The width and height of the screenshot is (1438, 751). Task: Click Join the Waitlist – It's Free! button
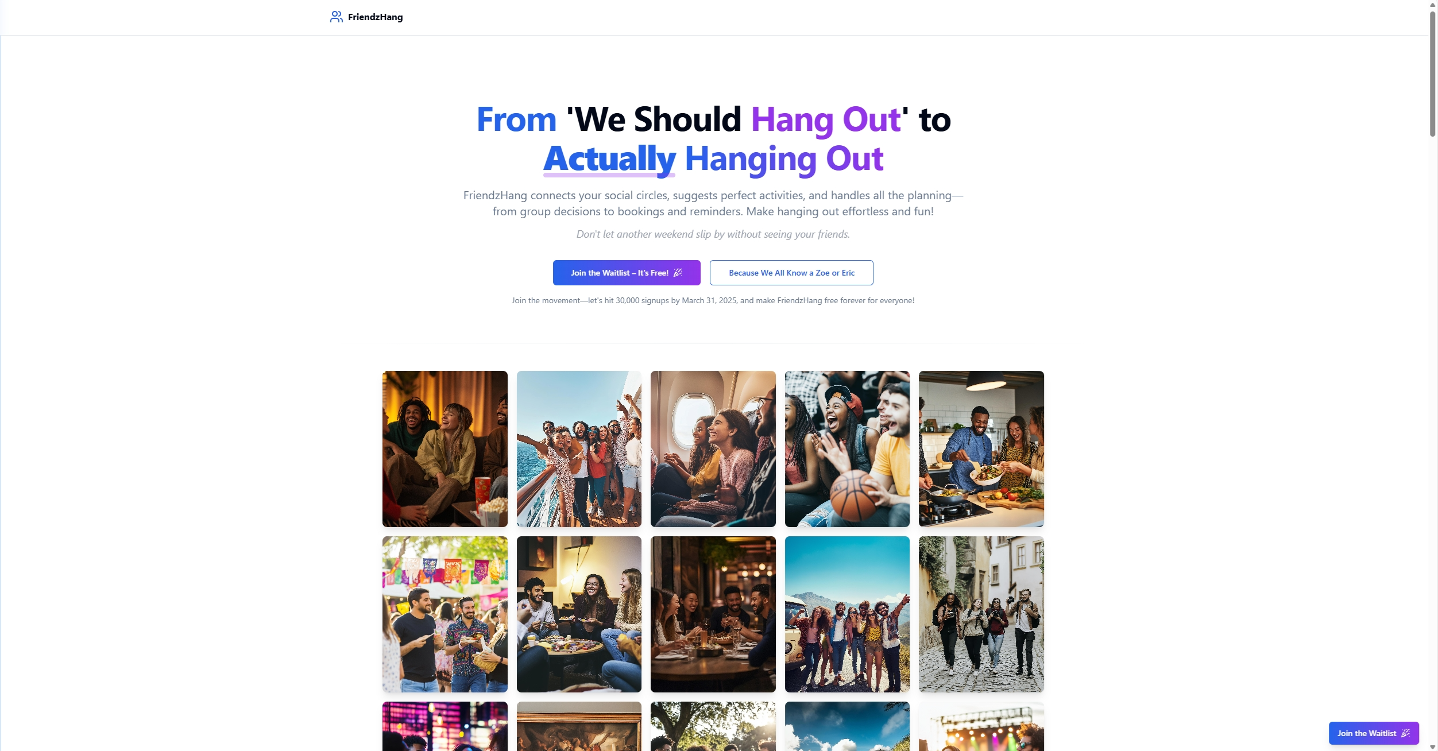point(627,273)
